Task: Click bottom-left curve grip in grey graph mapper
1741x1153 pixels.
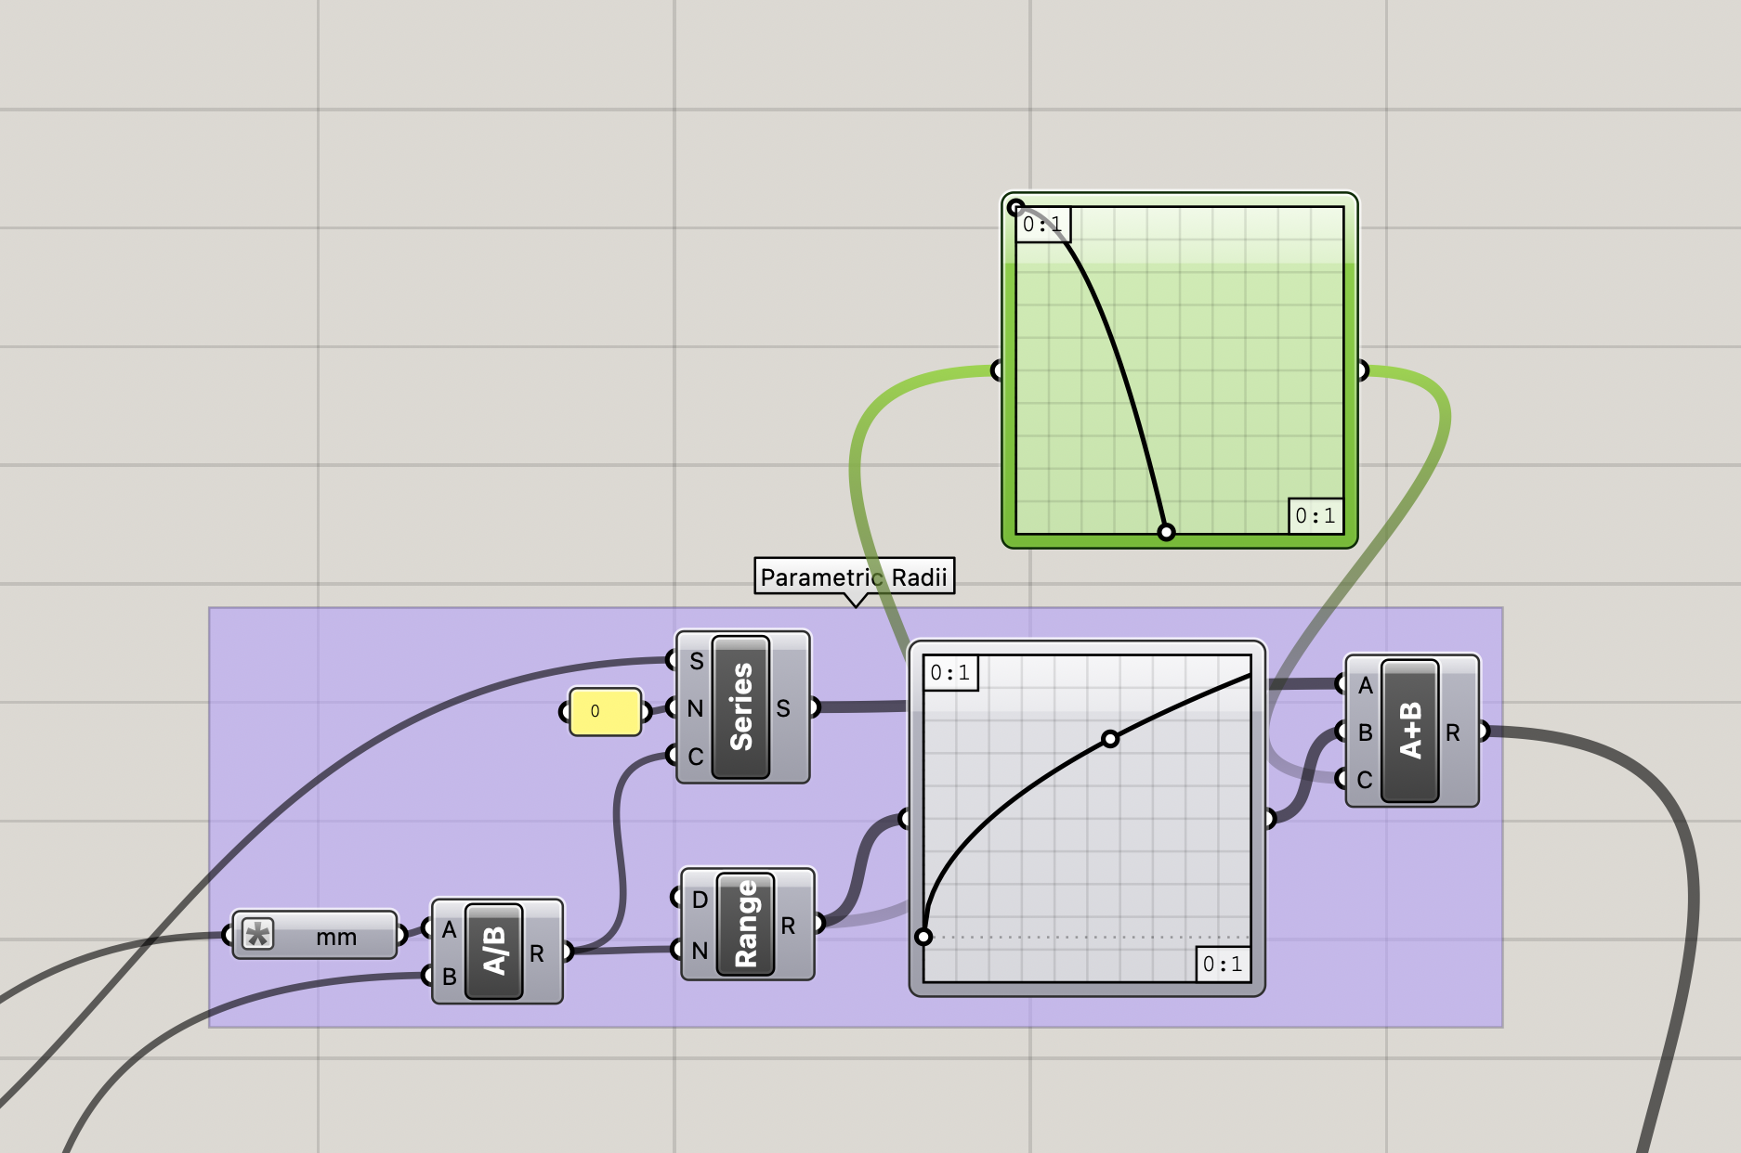Action: [x=923, y=936]
